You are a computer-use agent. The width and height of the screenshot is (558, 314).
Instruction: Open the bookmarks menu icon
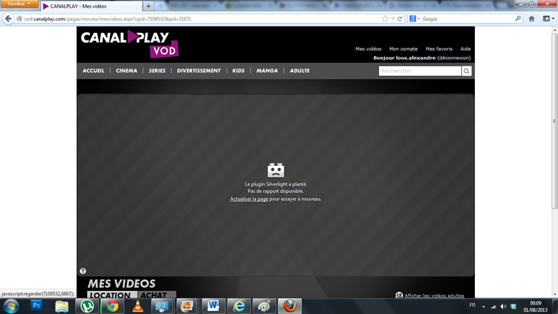548,19
